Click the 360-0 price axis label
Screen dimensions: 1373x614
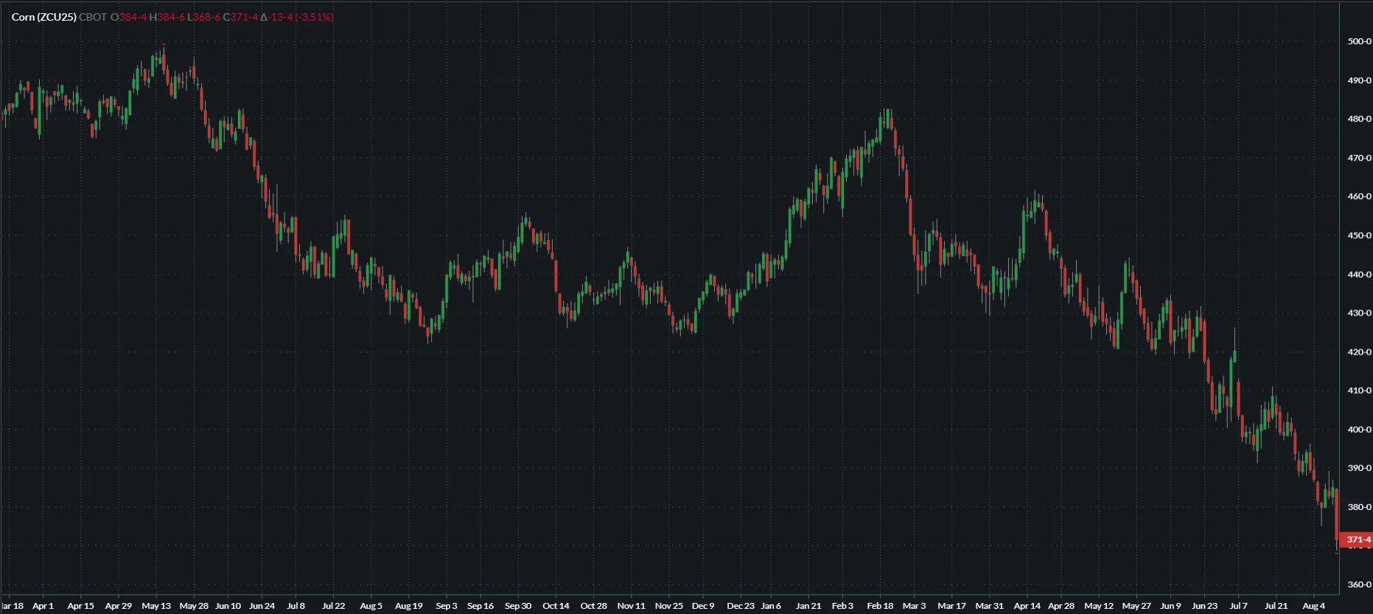click(x=1359, y=585)
